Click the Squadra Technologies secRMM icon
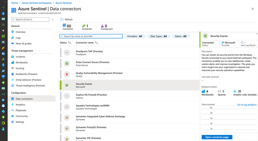This screenshot has width=258, height=141. tap(67, 107)
